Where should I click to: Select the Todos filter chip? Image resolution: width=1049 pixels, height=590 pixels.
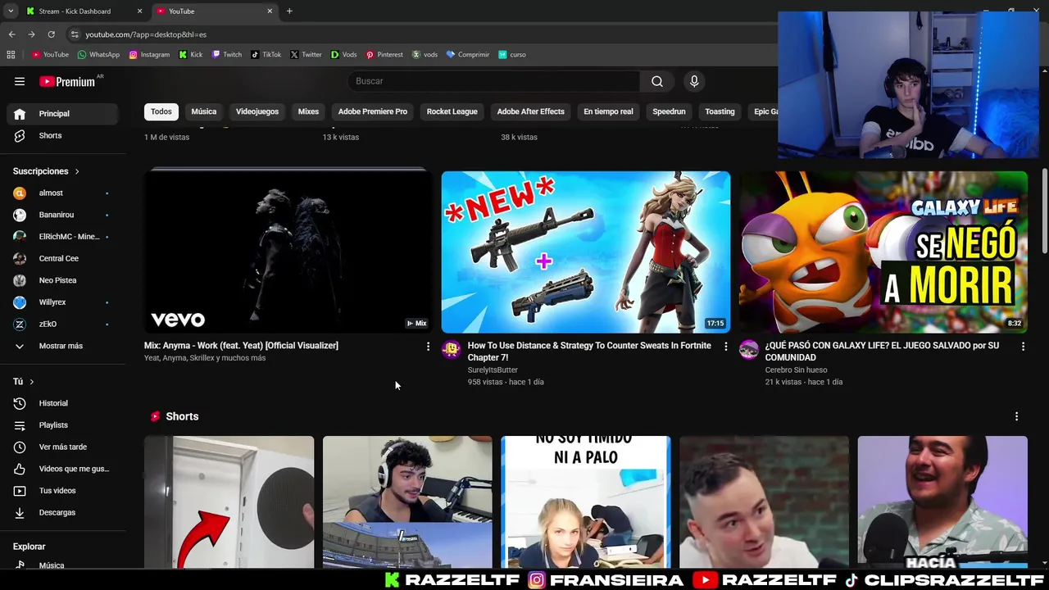(161, 111)
